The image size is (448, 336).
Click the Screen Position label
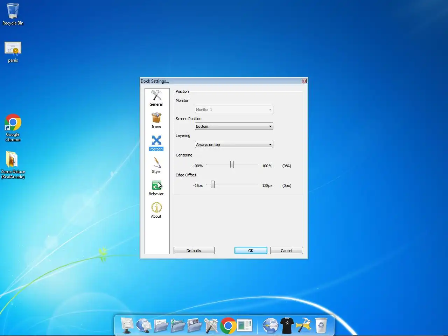[189, 119]
